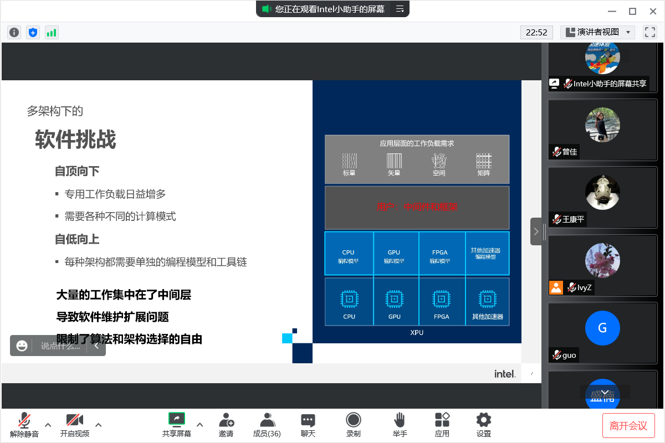The height and width of the screenshot is (443, 665).
Task: Turn on camera with 开启视频
Action: 75,425
